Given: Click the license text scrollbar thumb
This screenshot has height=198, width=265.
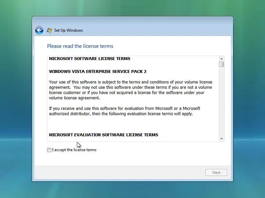Looking at the screenshot, I should (221, 64).
